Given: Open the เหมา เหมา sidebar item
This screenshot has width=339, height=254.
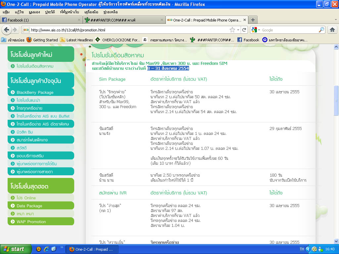Looking at the screenshot, I should pos(41,214).
